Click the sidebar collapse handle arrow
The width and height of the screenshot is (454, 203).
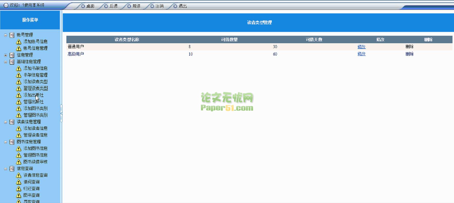[x=61, y=113]
